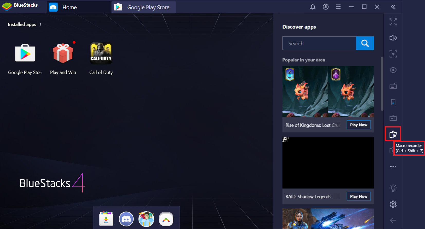Click the Discover apps panel scrollbar
The height and width of the screenshot is (229, 425).
point(382,84)
